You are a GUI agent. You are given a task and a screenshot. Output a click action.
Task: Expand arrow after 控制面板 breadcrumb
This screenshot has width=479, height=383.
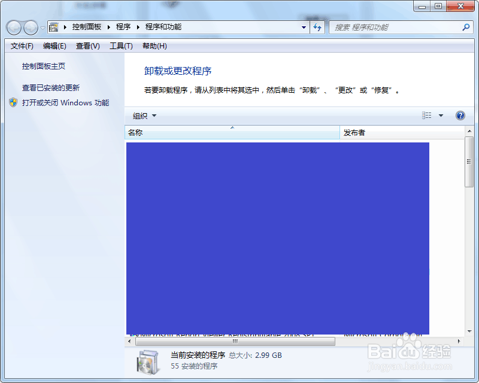(x=109, y=27)
